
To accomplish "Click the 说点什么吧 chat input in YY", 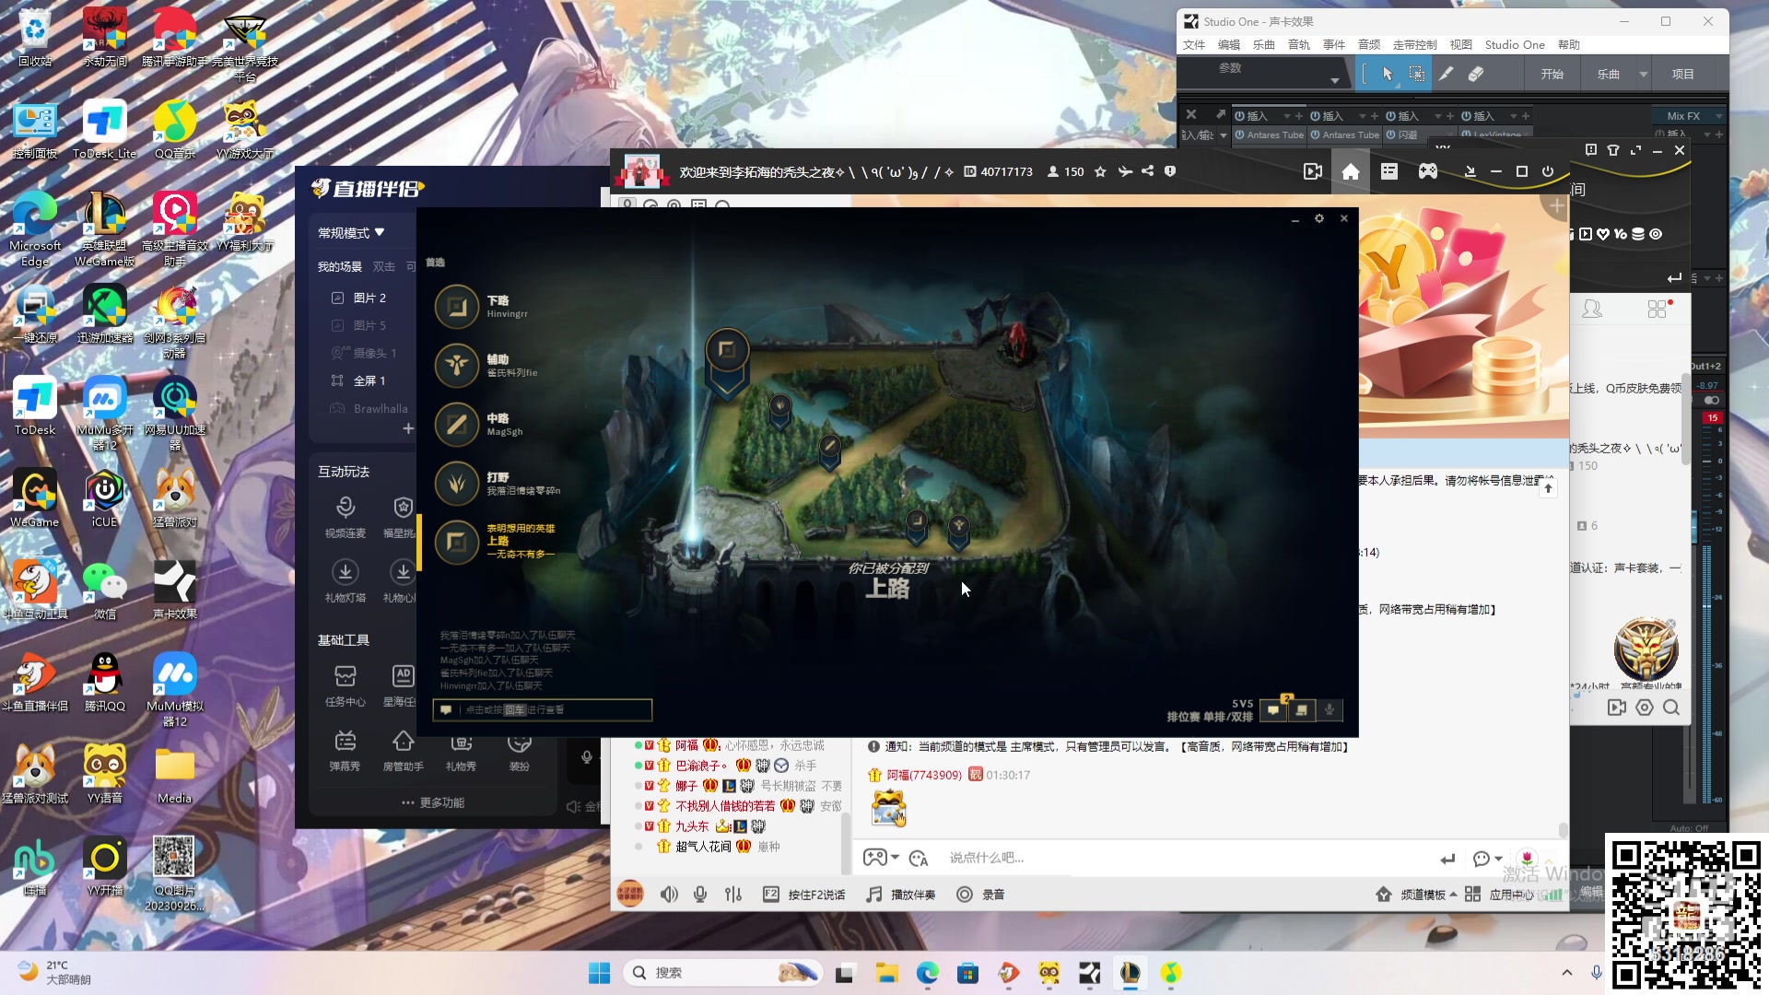I will (1189, 858).
